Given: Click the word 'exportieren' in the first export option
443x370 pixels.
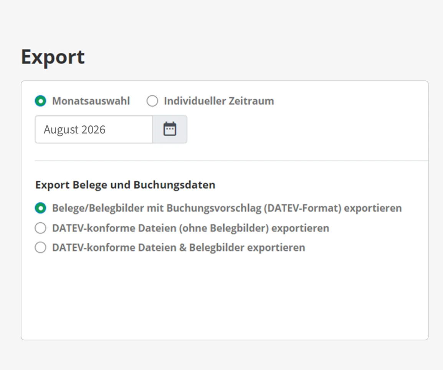Looking at the screenshot, I should [x=373, y=208].
